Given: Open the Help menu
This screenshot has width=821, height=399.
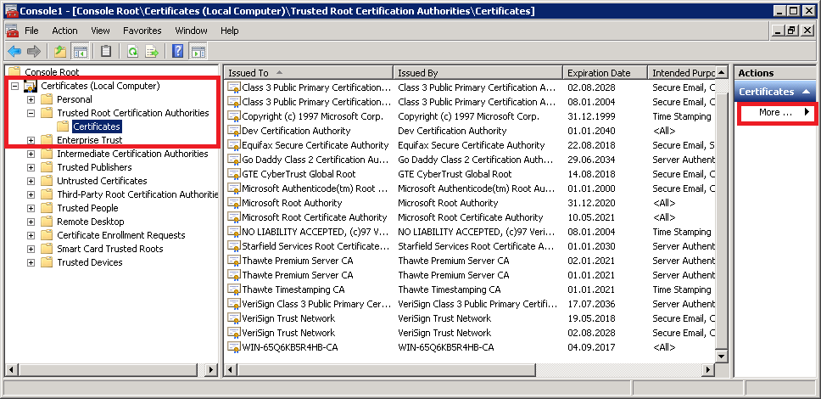Looking at the screenshot, I should [x=229, y=31].
